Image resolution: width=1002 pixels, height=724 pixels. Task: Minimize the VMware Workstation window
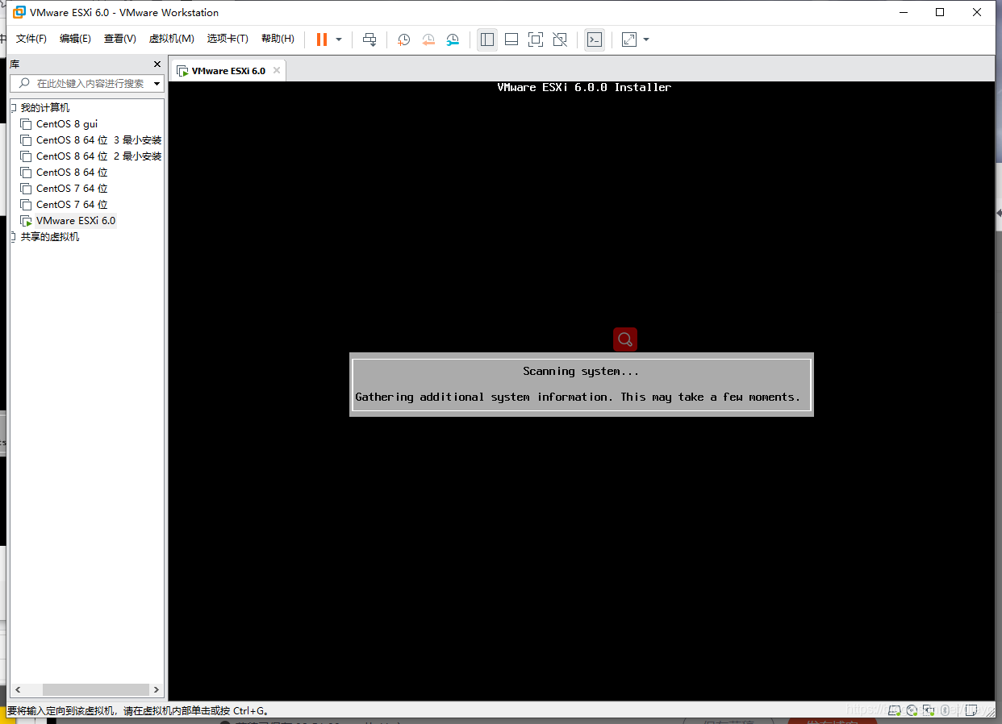click(x=904, y=12)
